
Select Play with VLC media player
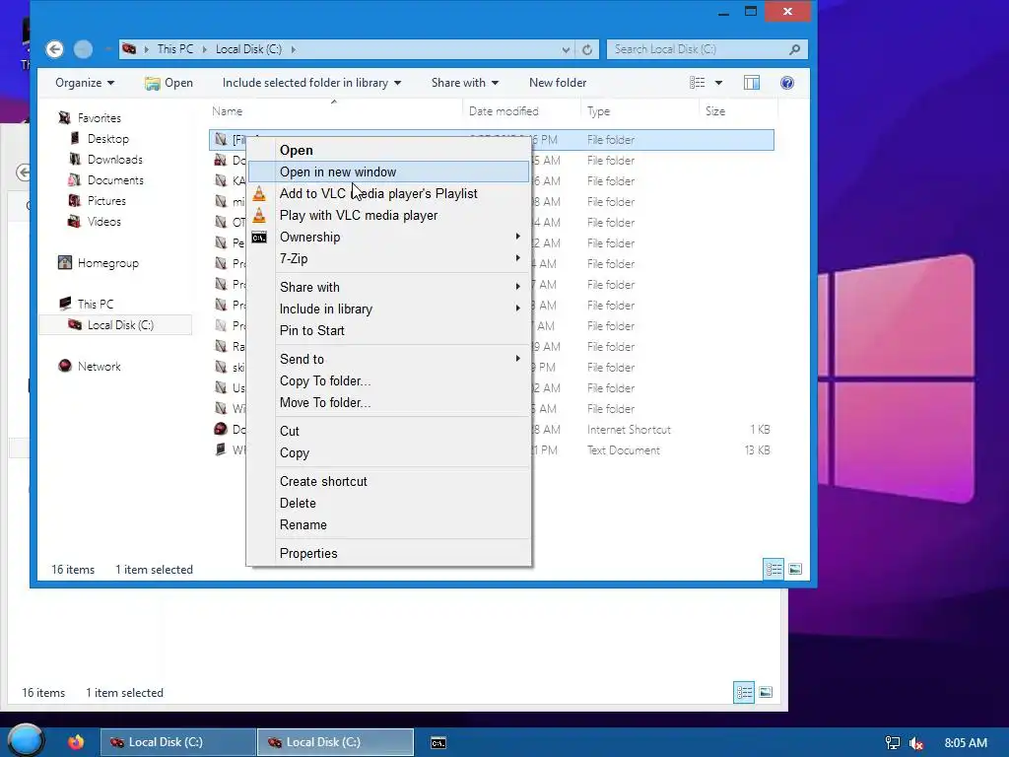pos(388,215)
